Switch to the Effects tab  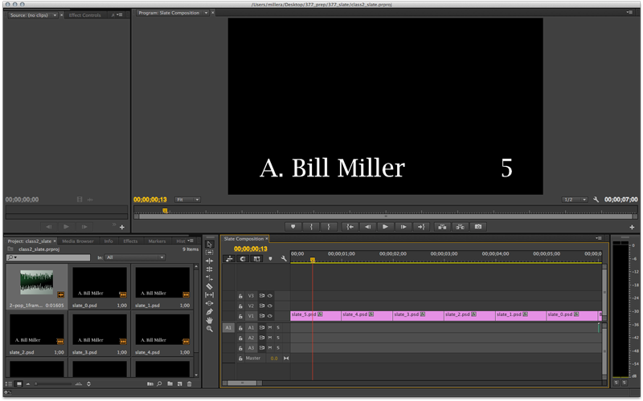[130, 241]
